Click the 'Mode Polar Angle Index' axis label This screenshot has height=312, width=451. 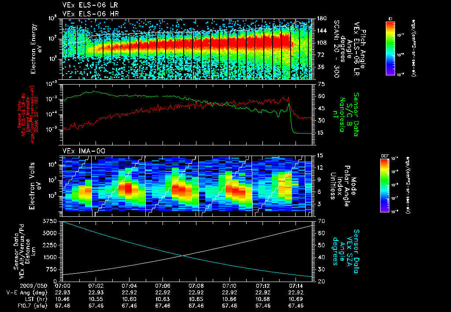pos(343,186)
